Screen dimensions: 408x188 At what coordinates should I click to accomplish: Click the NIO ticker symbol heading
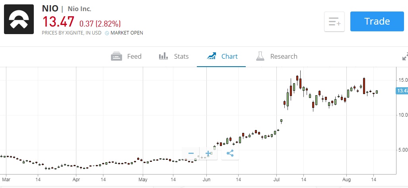tap(50, 9)
